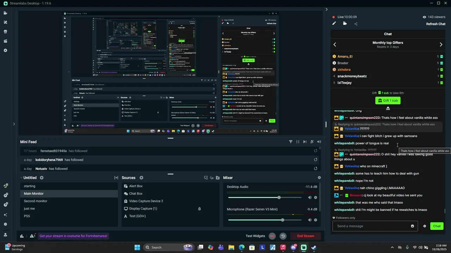451x253 pixels.
Task: Click the folder icon next to the edit pencil
Action: [345, 24]
